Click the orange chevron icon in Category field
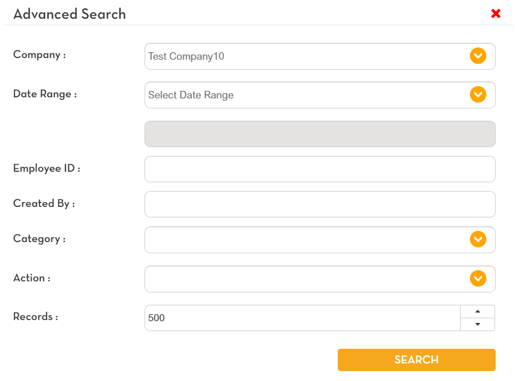515x381 pixels. [x=478, y=239]
